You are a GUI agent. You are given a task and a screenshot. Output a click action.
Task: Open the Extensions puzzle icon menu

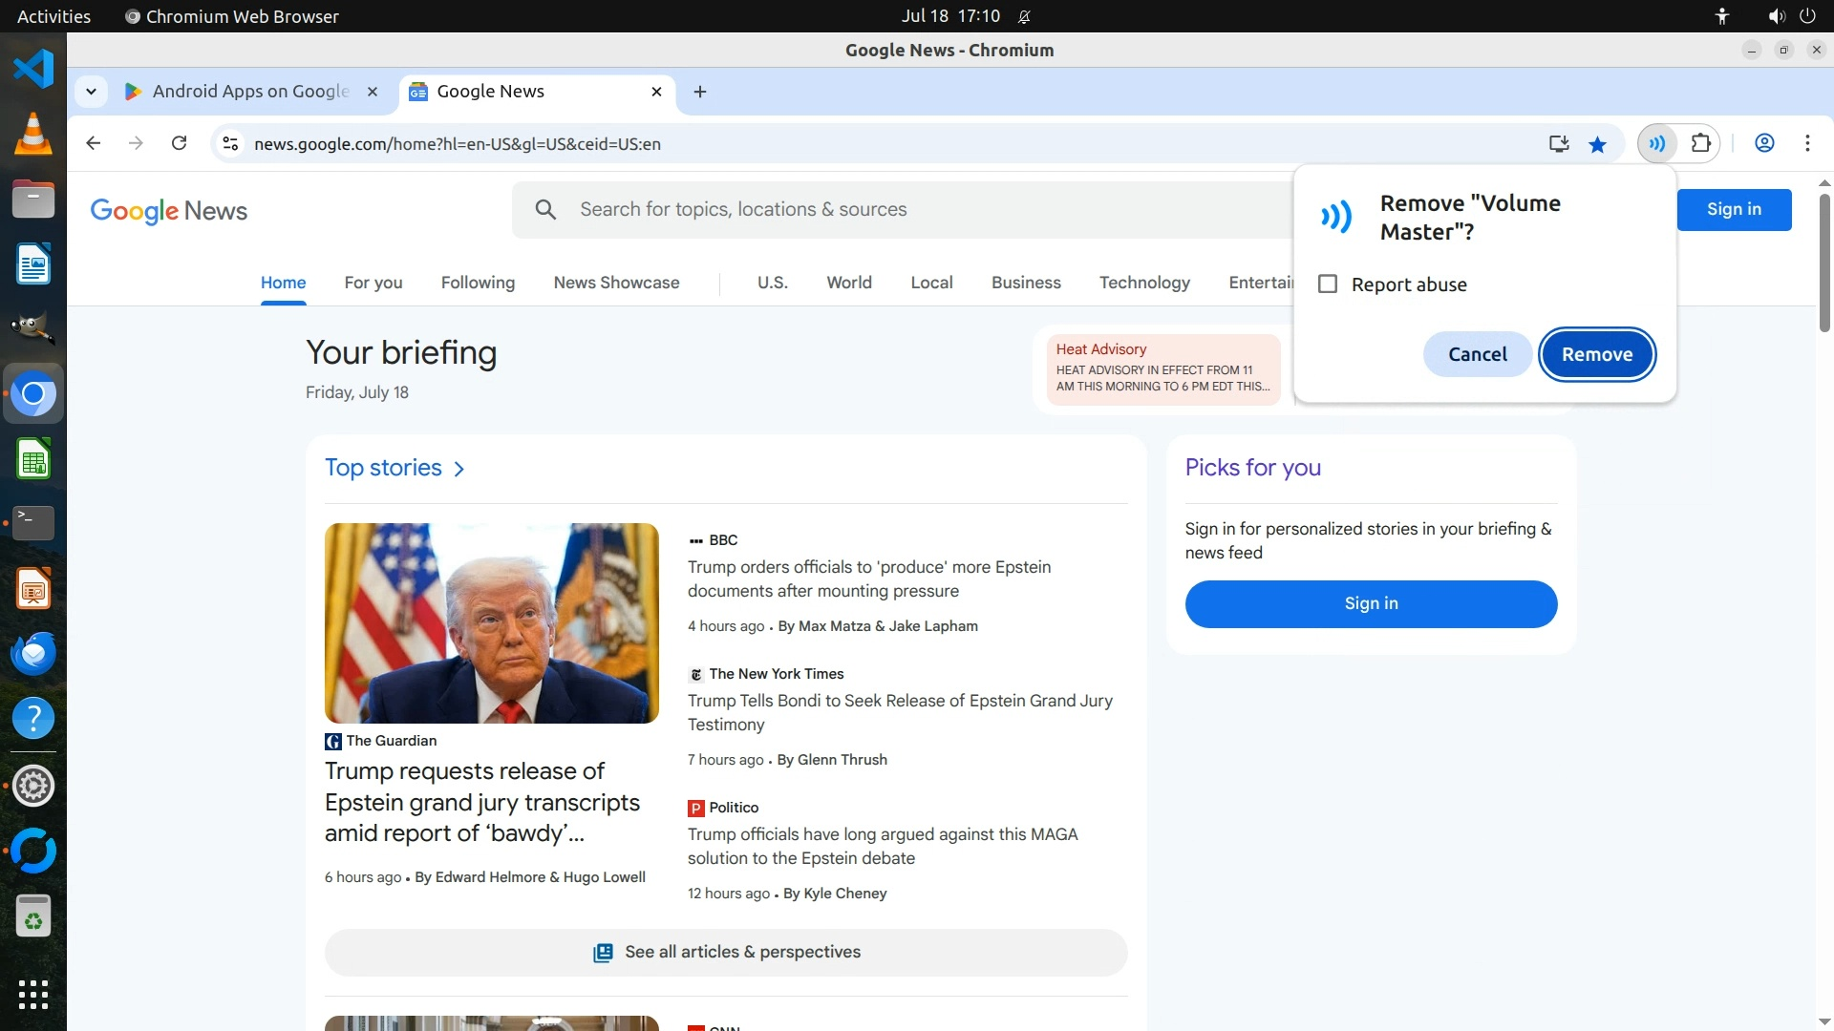[x=1701, y=143]
